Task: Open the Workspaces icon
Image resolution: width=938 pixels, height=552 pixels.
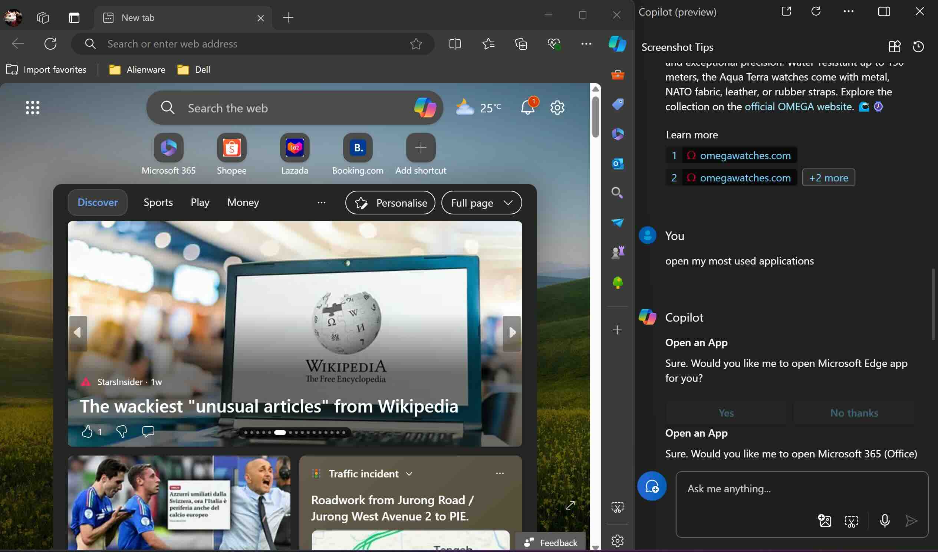Action: click(x=43, y=17)
